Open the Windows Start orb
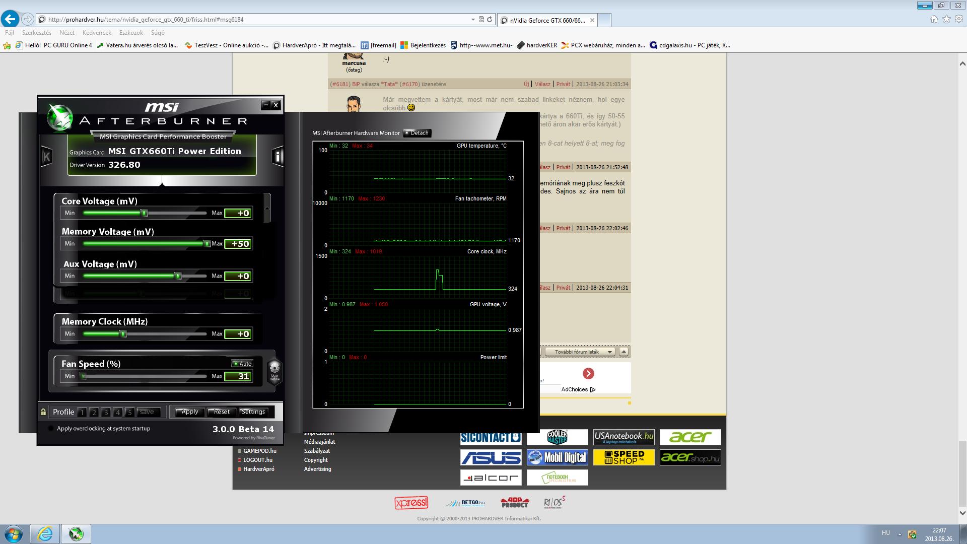 pyautogui.click(x=14, y=533)
